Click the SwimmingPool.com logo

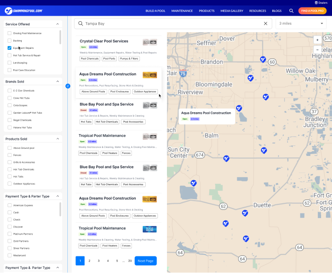tap(24, 11)
